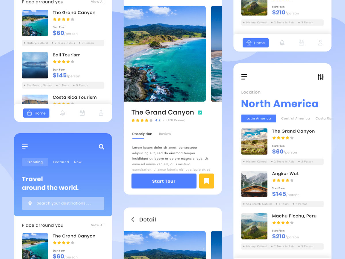Select the "Costa Rica Tourism" title
The width and height of the screenshot is (345, 259).
coord(74,97)
